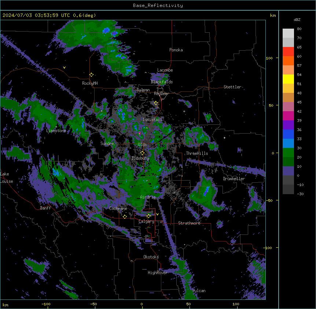Click the legend value -30

[x=300, y=194]
